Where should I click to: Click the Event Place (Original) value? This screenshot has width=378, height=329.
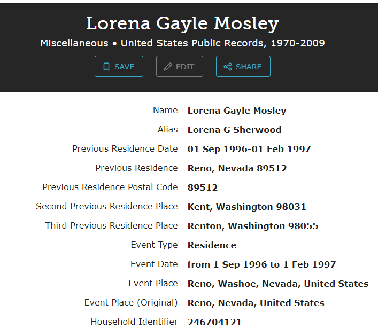pyautogui.click(x=256, y=303)
